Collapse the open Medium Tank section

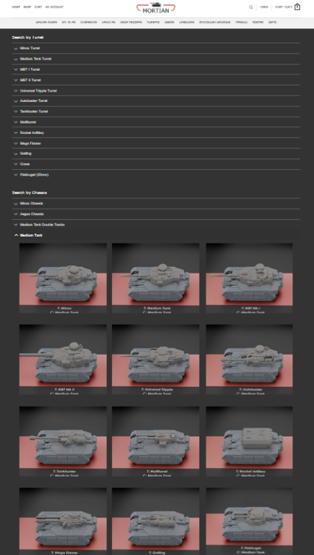click(x=156, y=235)
